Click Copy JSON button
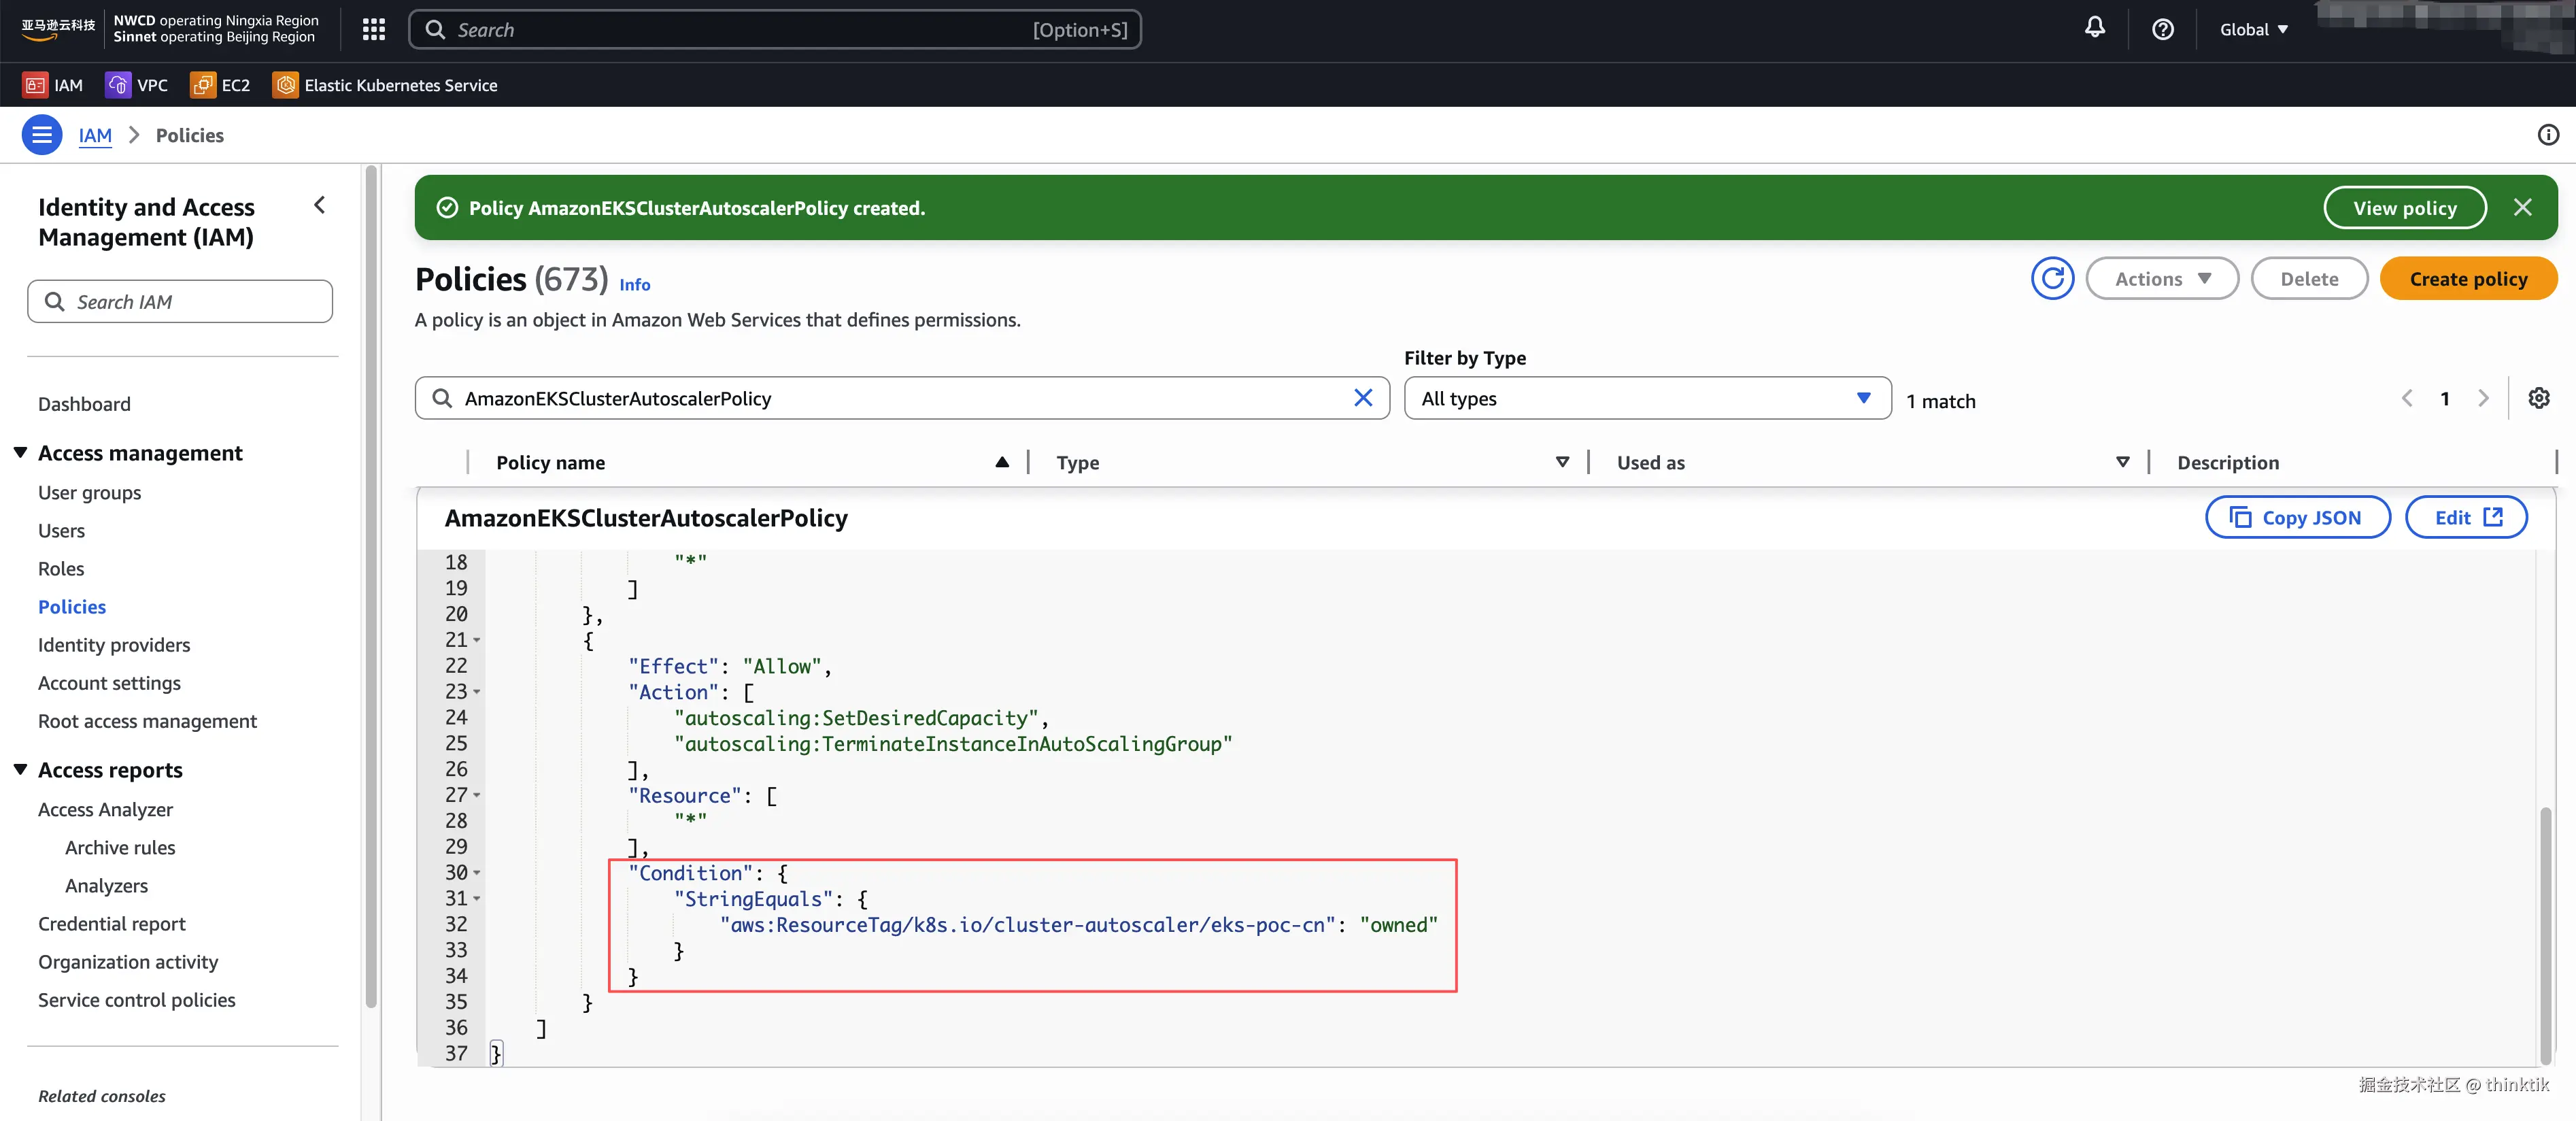This screenshot has height=1121, width=2576. (2297, 518)
